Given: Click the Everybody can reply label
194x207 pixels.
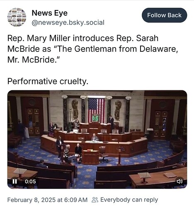Looking at the screenshot, I should click(x=129, y=200).
